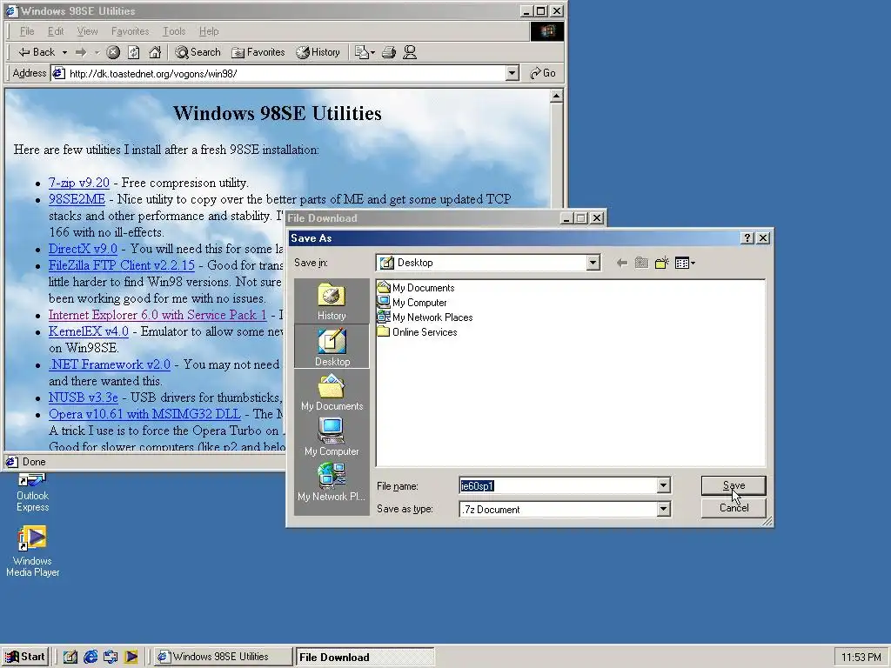Screen dimensions: 891x668
Task: Click the File name input field
Action: [558, 485]
